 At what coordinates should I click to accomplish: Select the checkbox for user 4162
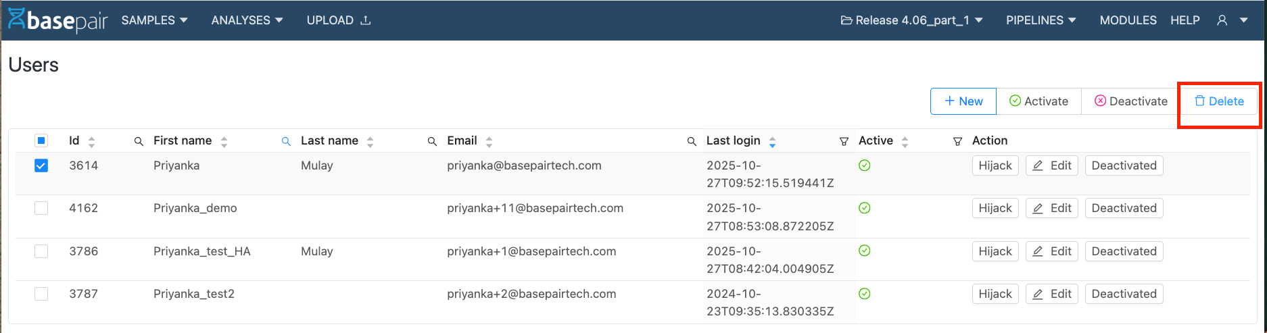click(41, 208)
